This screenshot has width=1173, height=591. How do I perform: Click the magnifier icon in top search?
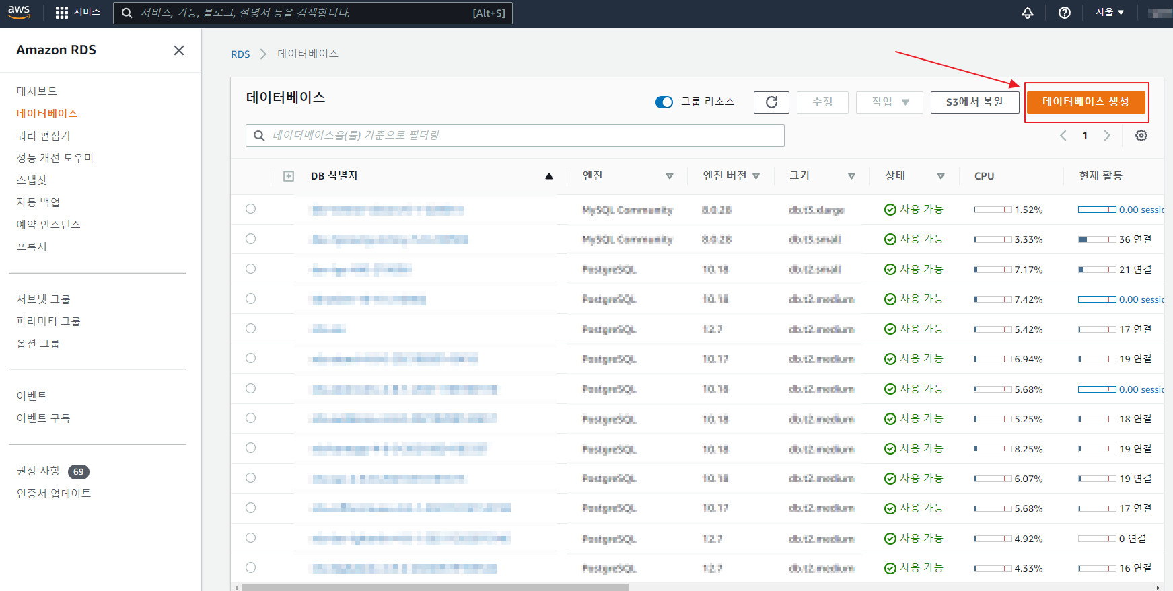(x=127, y=13)
